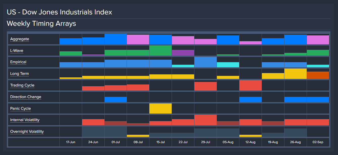The height and width of the screenshot is (155, 338).
Task: Click the 12-Aug date label
Action: pyautogui.click(x=251, y=142)
